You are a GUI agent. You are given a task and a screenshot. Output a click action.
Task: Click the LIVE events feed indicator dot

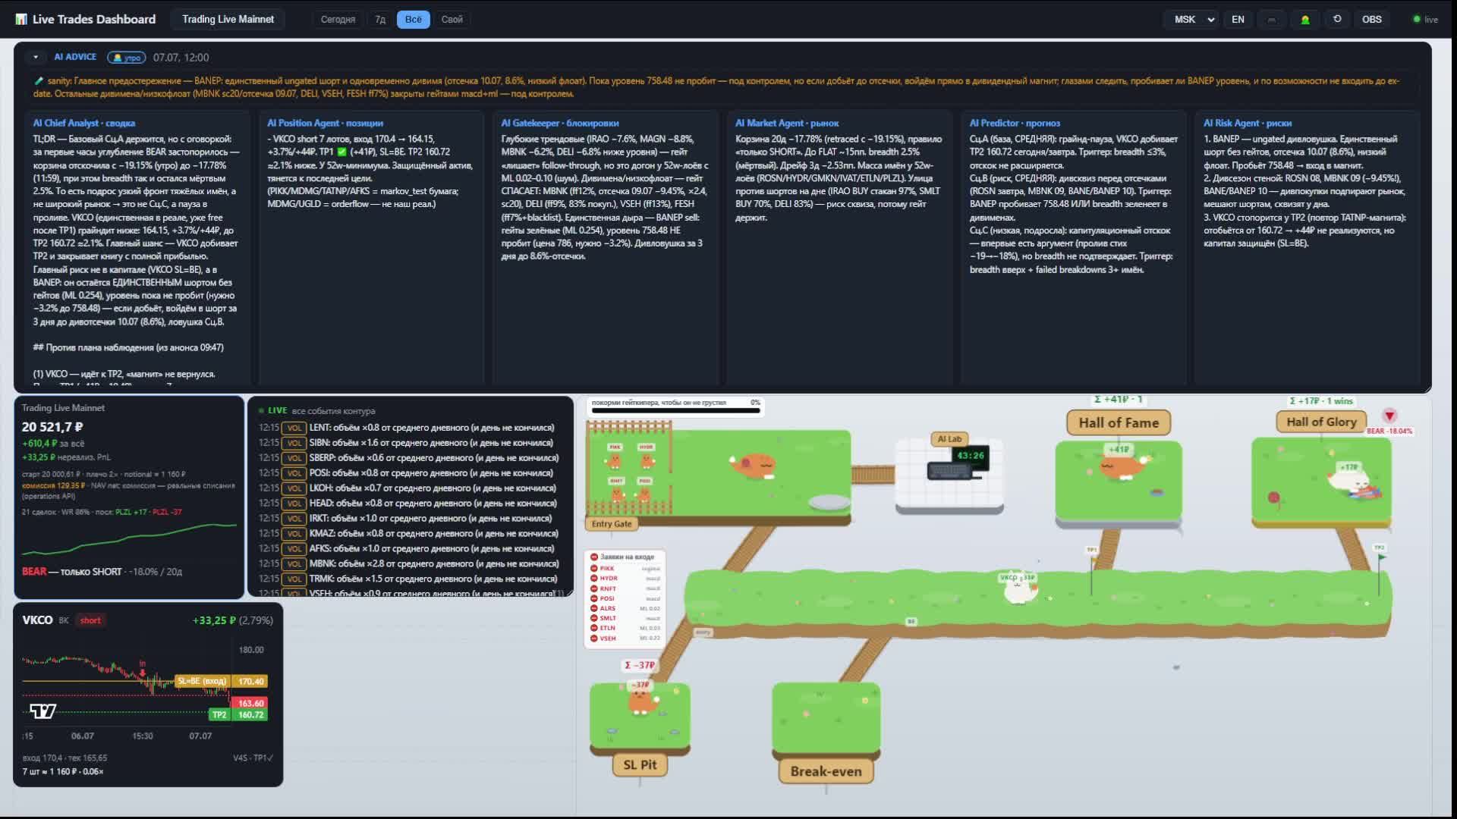click(262, 410)
